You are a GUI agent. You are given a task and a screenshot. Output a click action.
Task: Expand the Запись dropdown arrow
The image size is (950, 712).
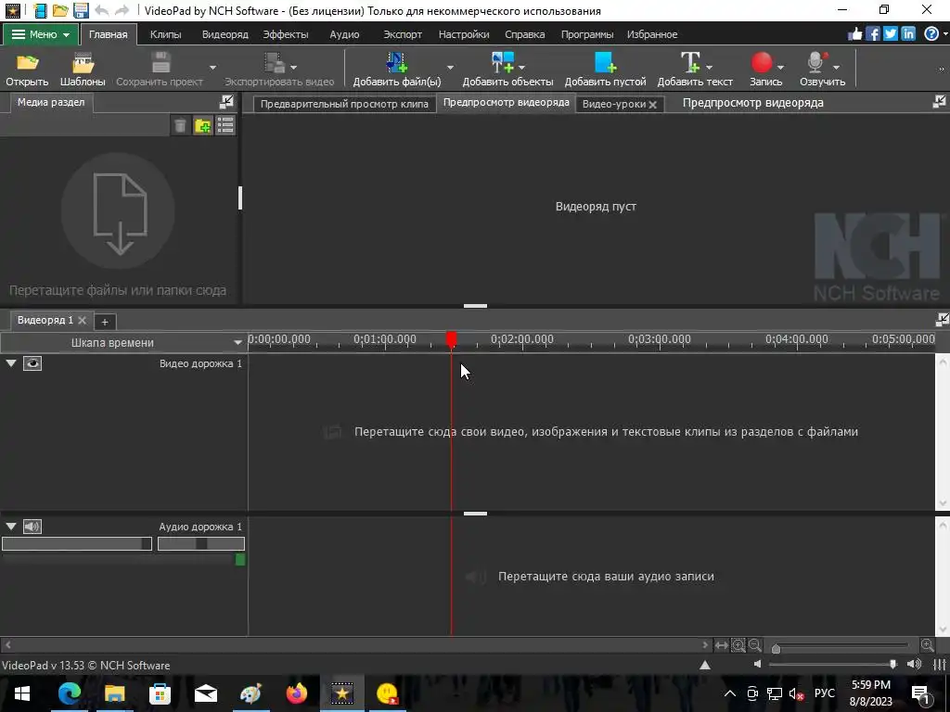780,67
